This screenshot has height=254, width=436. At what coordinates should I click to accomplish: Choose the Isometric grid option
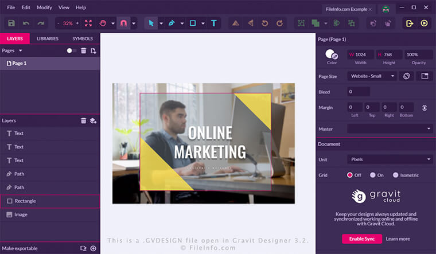[395, 175]
